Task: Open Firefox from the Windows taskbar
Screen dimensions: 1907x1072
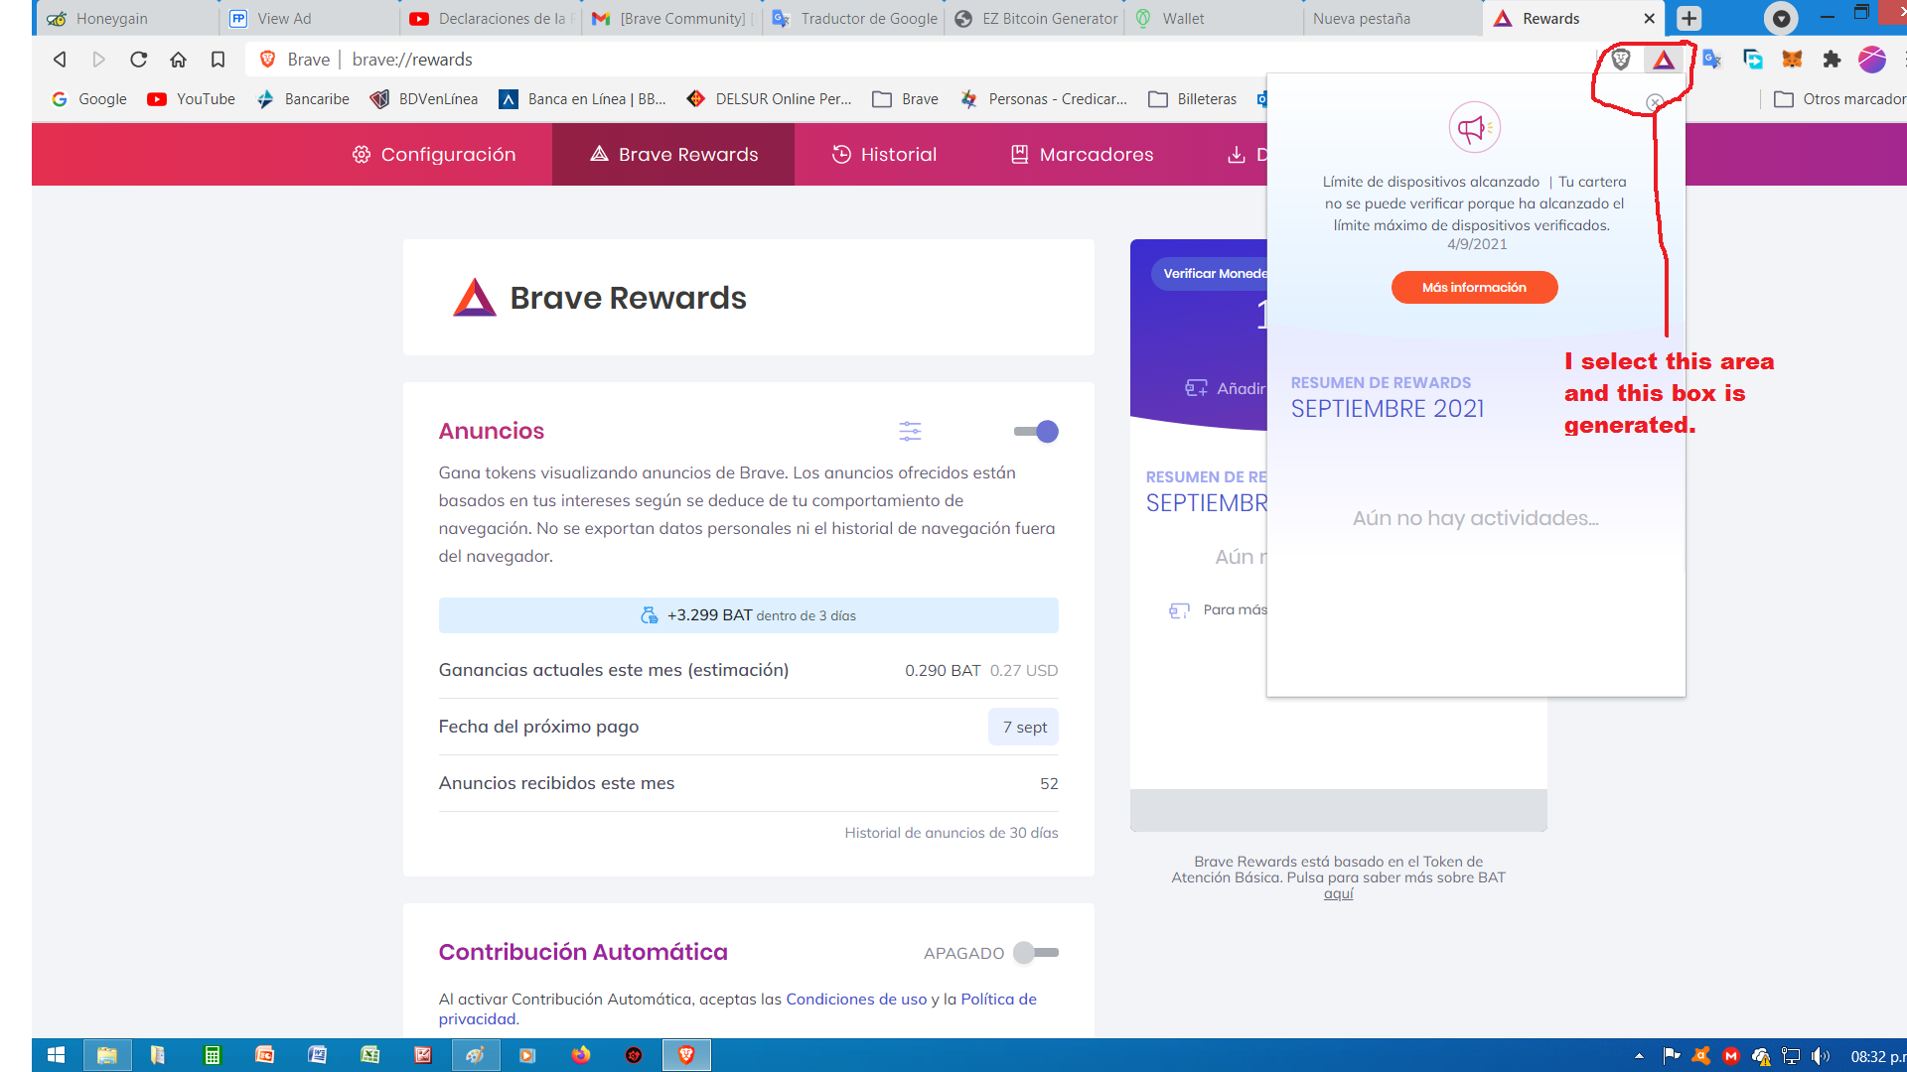Action: [x=581, y=1055]
